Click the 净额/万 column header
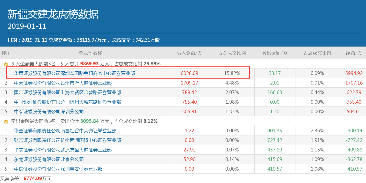 click(x=354, y=53)
